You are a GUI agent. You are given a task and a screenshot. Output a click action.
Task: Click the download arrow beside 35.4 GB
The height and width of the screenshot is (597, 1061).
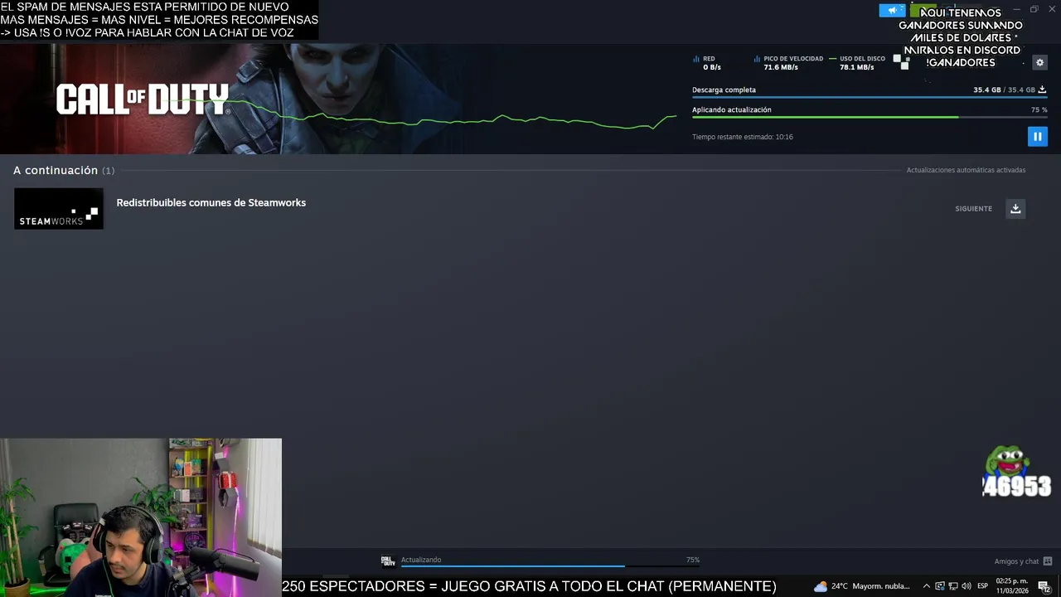[1042, 90]
